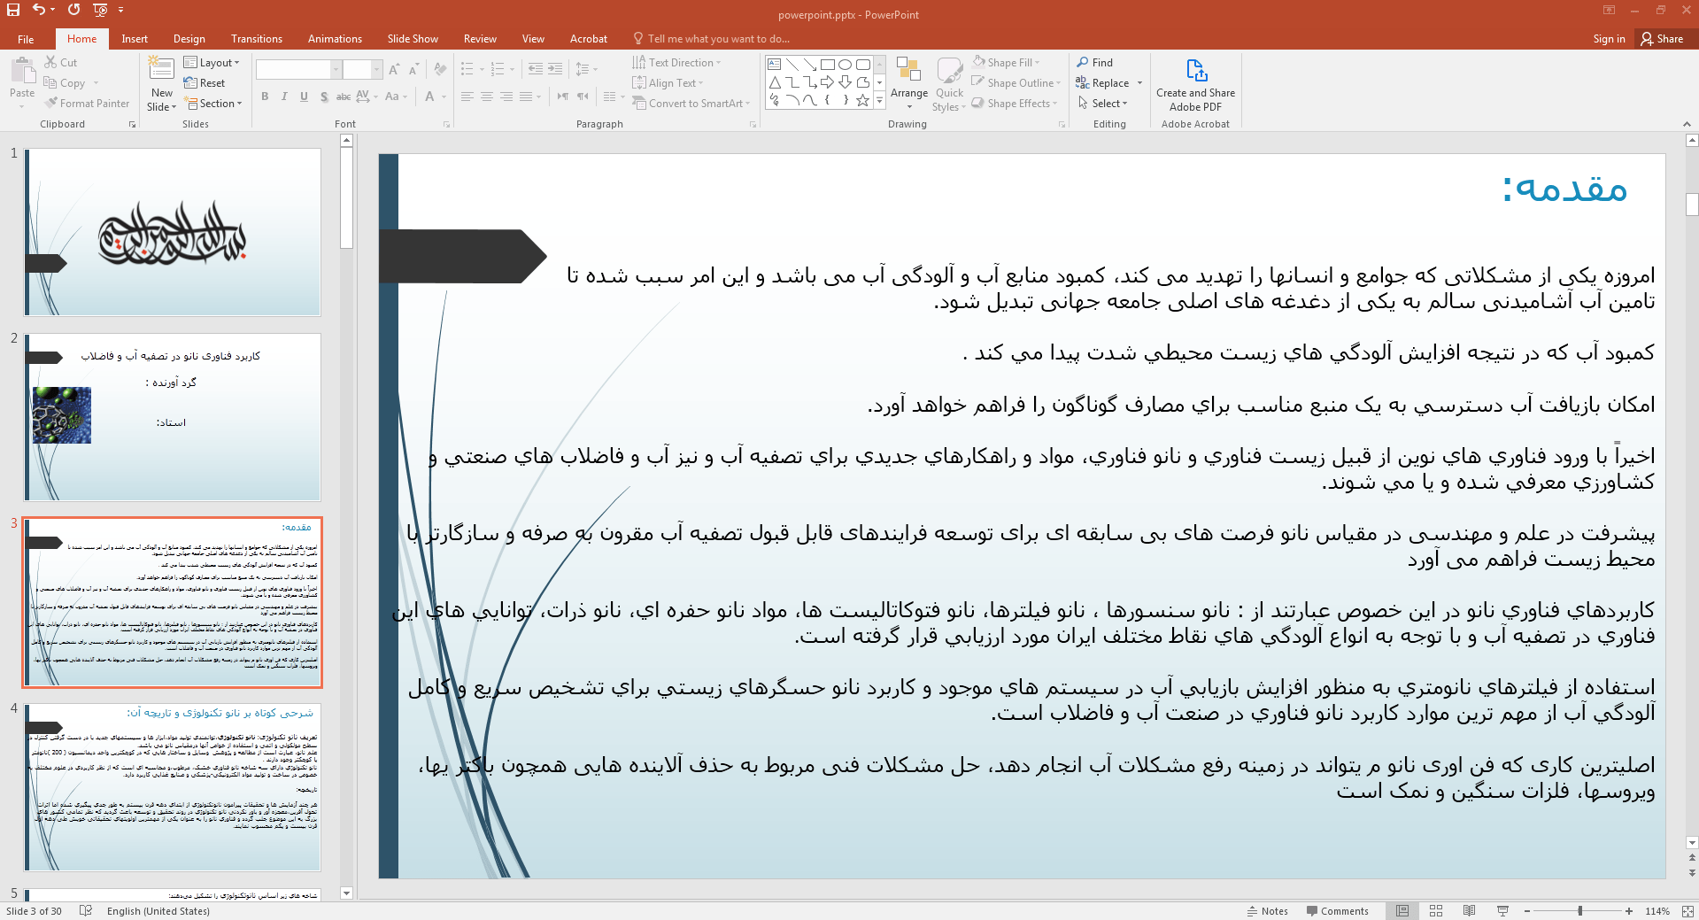This screenshot has height=920, width=1699.
Task: Click Format Painter
Action: 87,104
